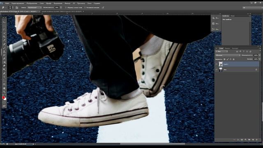Toggle Lock transparent pixels
Image resolution: width=263 pixels, height=148 pixels.
pyautogui.click(x=224, y=59)
